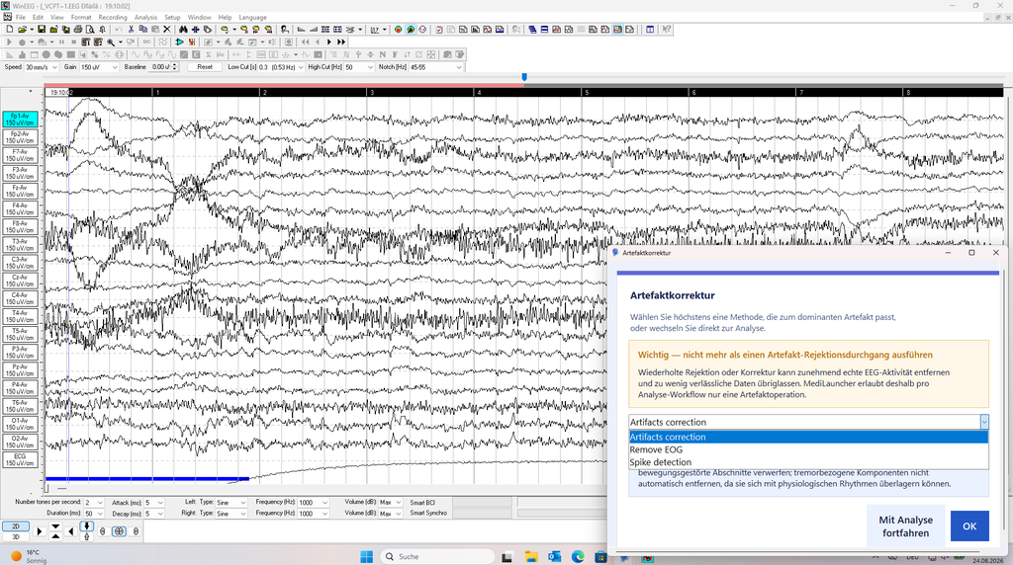
Task: Open the Setup menu
Action: [x=172, y=18]
